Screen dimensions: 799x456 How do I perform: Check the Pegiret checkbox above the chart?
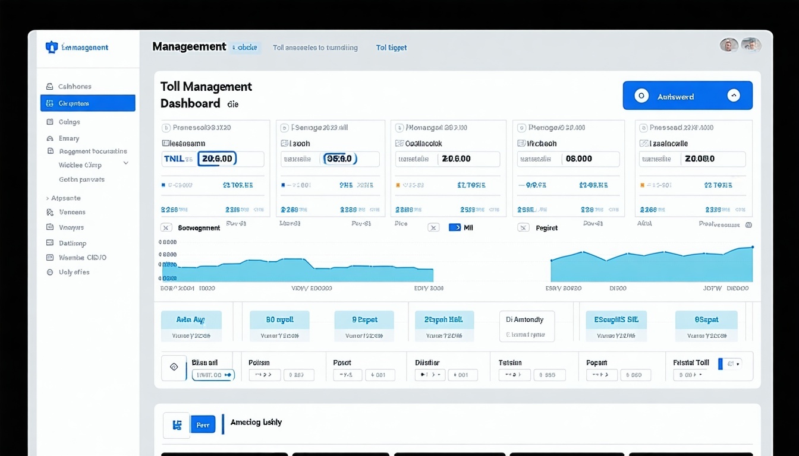pos(523,227)
